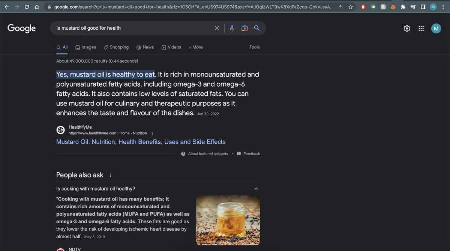Open the Google apps grid

pos(421,28)
